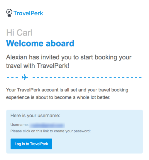The image size is (149, 160).
Task: Click the airplane icon in the dashed divider
Action: click(x=25, y=77)
